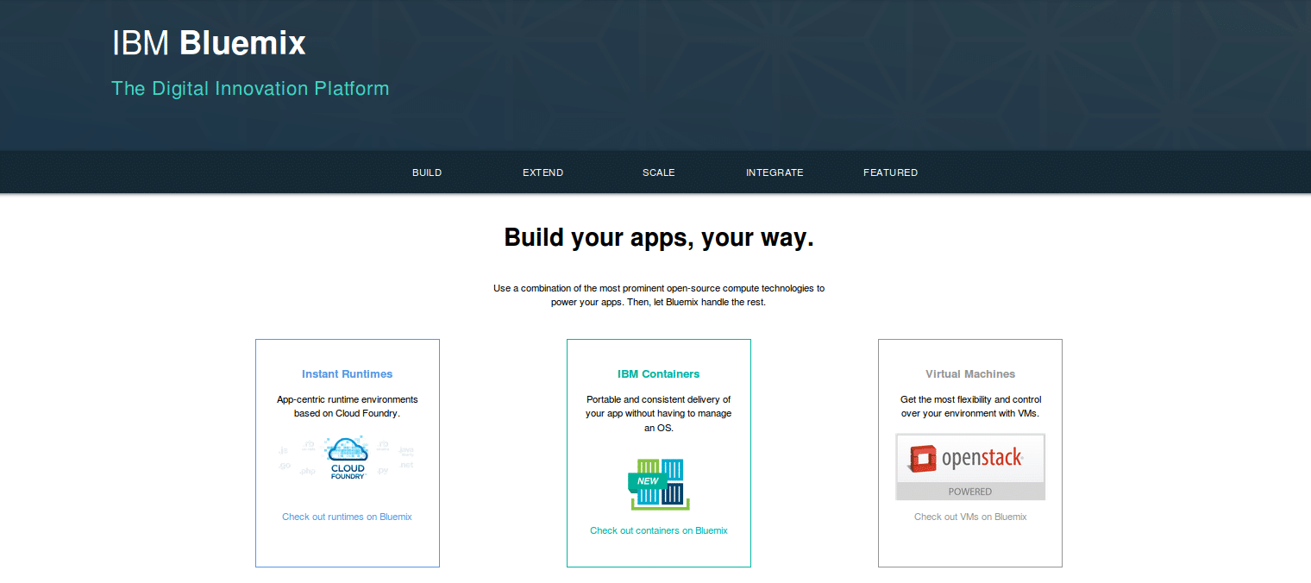Follow 'Check out containers on Bluemix' link
1311x583 pixels.
point(659,530)
